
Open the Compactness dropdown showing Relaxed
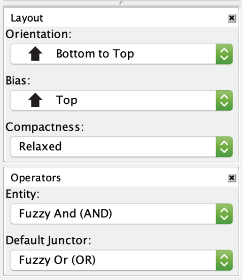[x=121, y=147]
